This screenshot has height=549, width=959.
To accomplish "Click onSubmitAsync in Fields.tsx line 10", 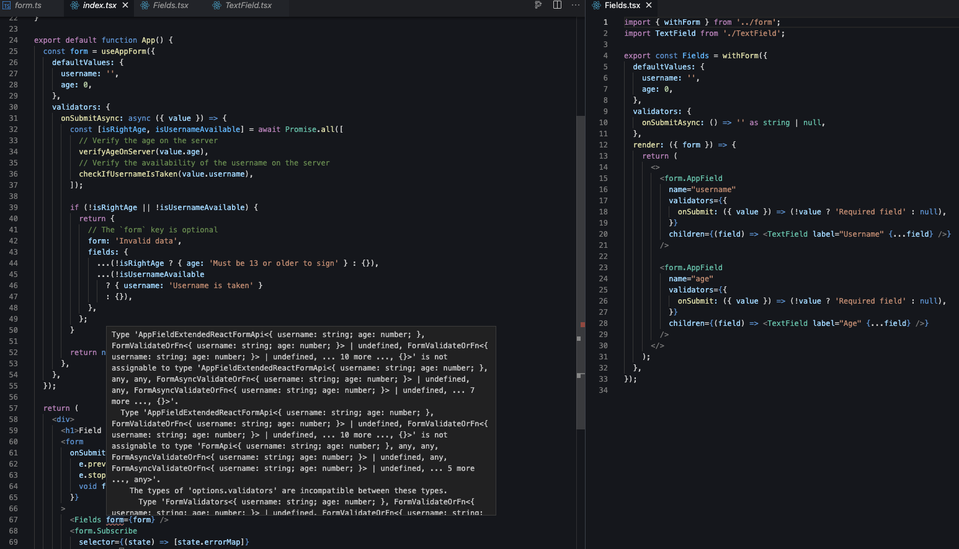I will [x=671, y=123].
